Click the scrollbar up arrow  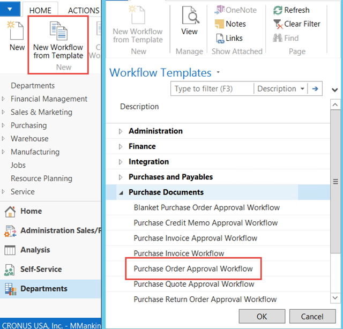point(335,104)
